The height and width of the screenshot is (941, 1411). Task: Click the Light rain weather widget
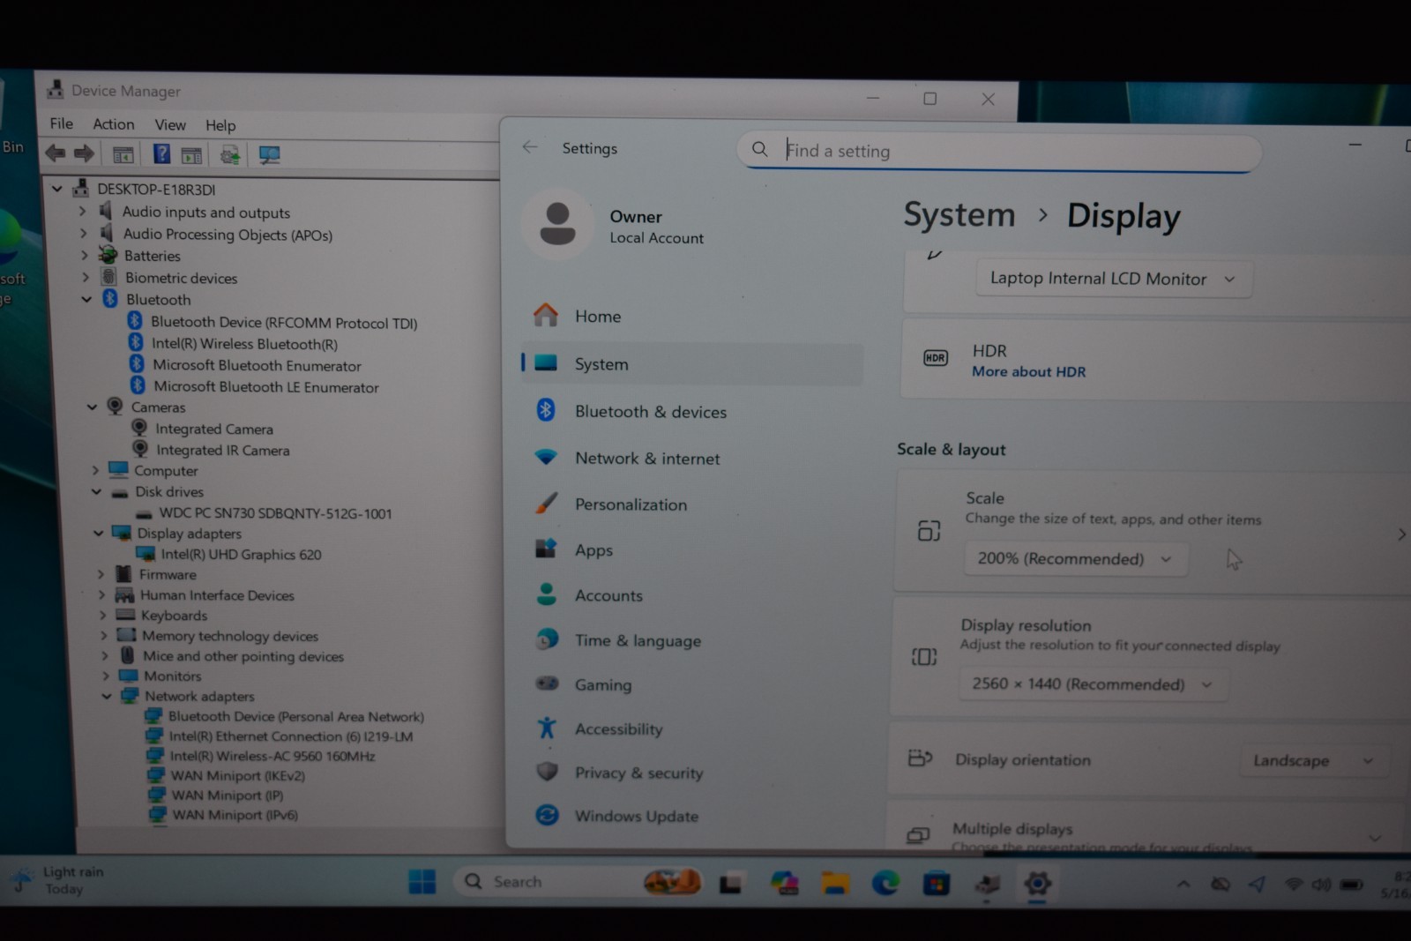[x=57, y=880]
